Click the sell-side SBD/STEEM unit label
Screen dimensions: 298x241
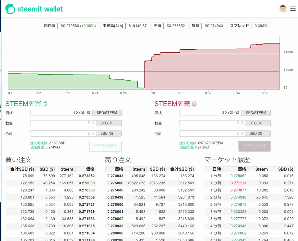click(256, 113)
